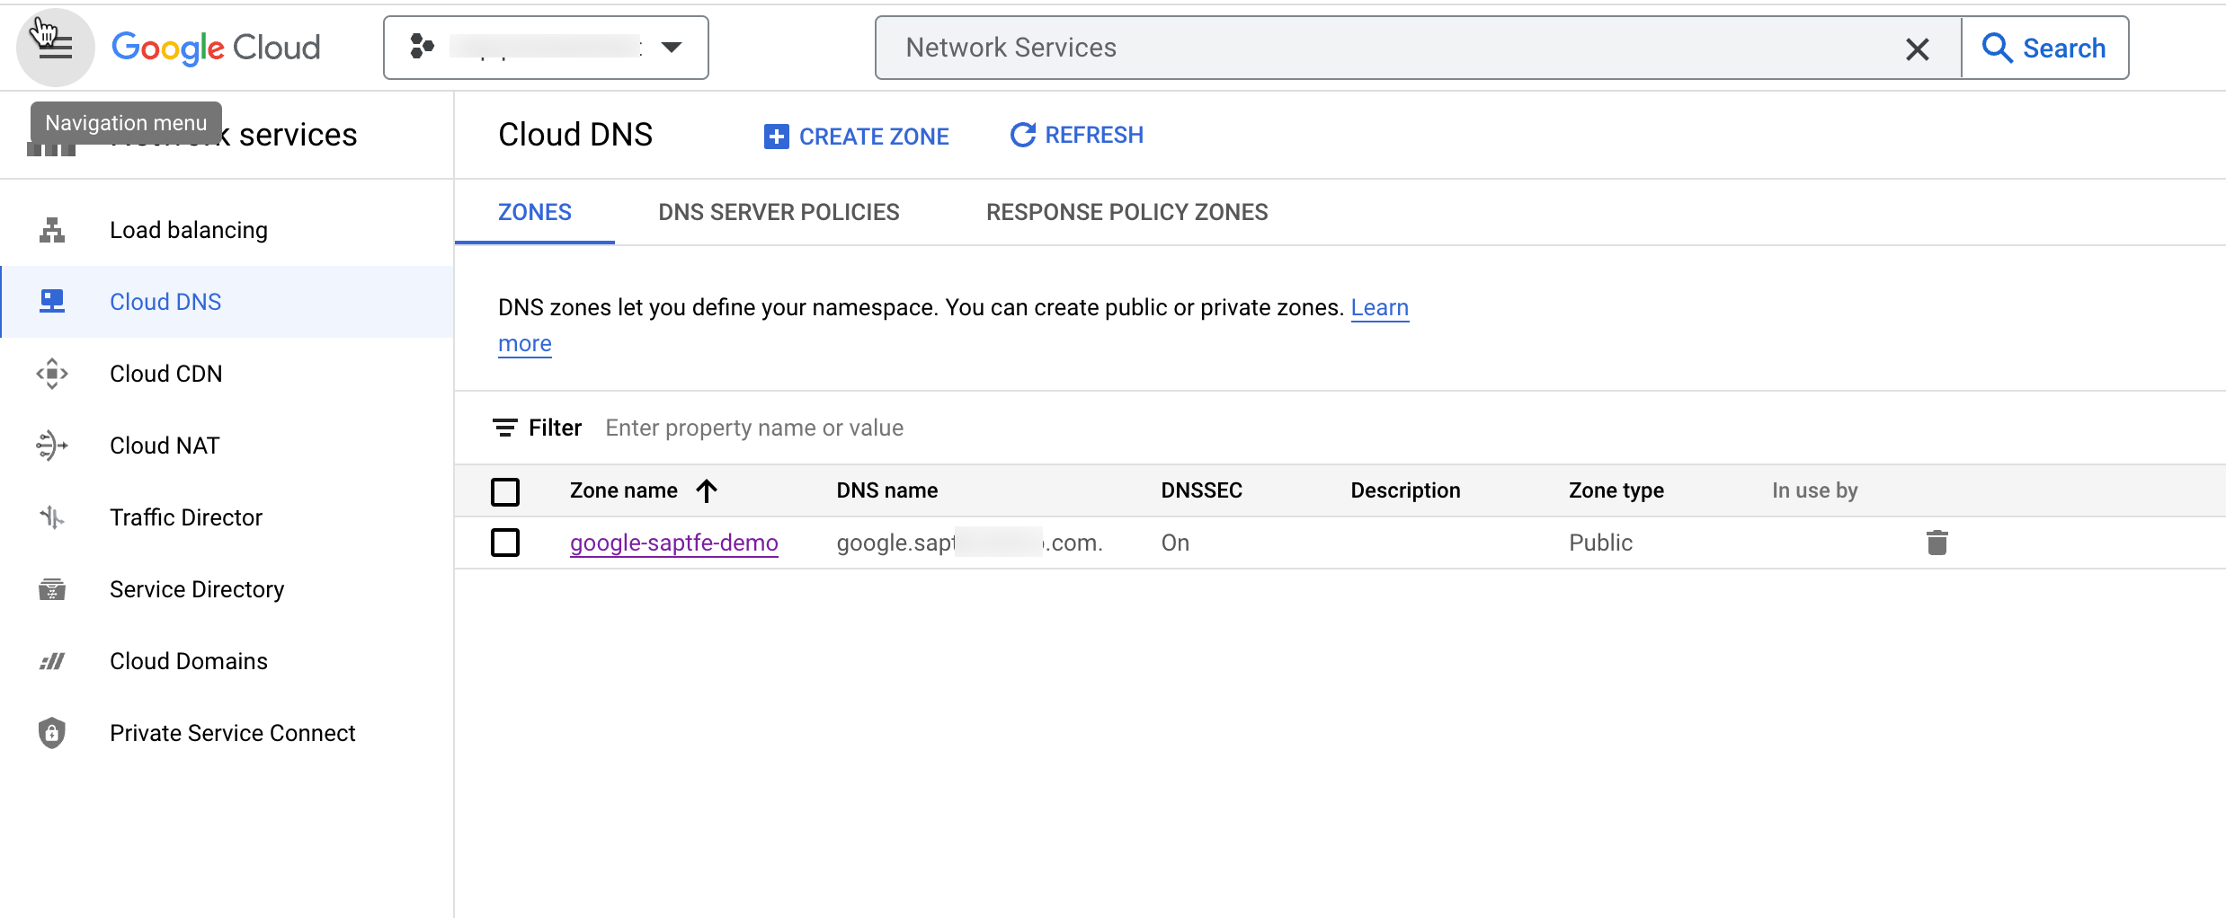
Task: Open Load balancing in sidebar
Action: (227, 230)
